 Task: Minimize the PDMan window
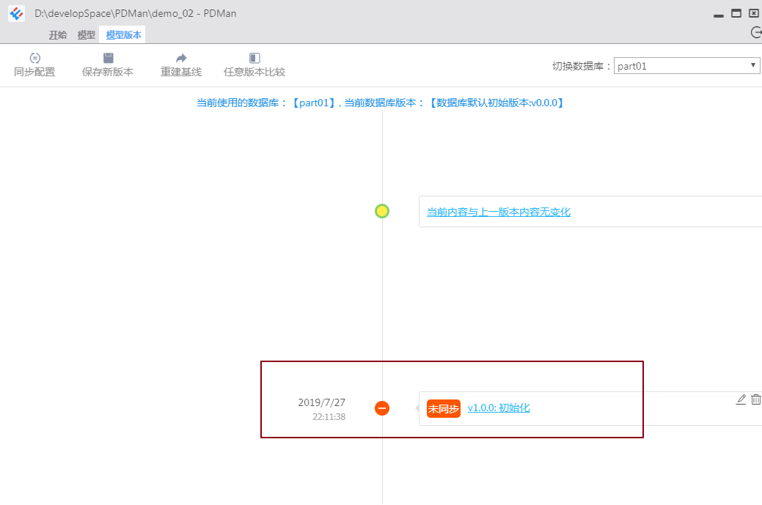click(x=718, y=15)
